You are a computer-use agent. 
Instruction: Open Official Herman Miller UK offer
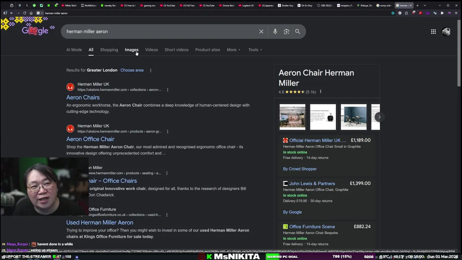[317, 140]
